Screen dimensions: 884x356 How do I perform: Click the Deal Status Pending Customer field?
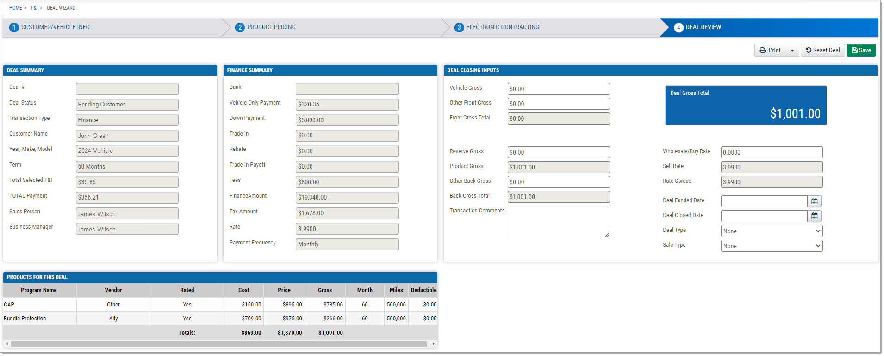[x=127, y=105]
